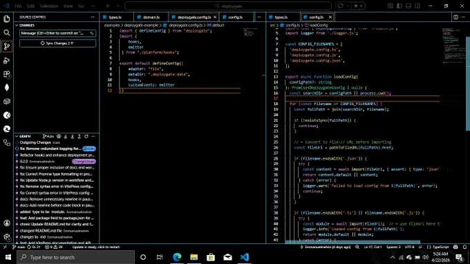Click the deploygate command center search box
470x264 pixels.
[228, 6]
